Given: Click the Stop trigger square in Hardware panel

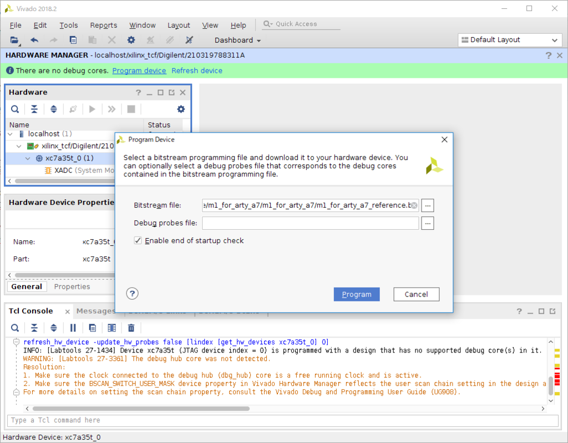Looking at the screenshot, I should coord(131,109).
